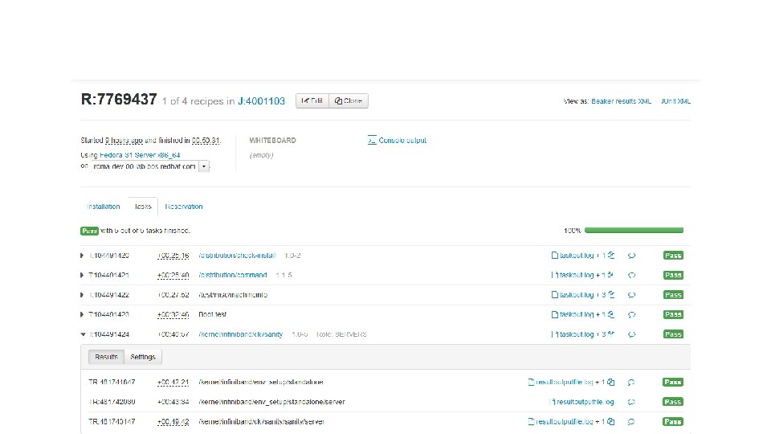Open Fedora 31 Server x86_64 distro link
Image resolution: width=771 pixels, height=434 pixels.
140,155
